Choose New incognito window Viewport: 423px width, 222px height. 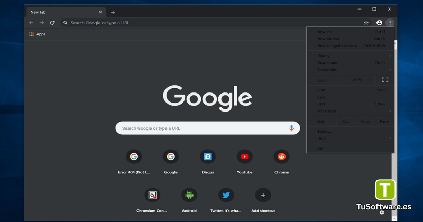(x=350, y=45)
